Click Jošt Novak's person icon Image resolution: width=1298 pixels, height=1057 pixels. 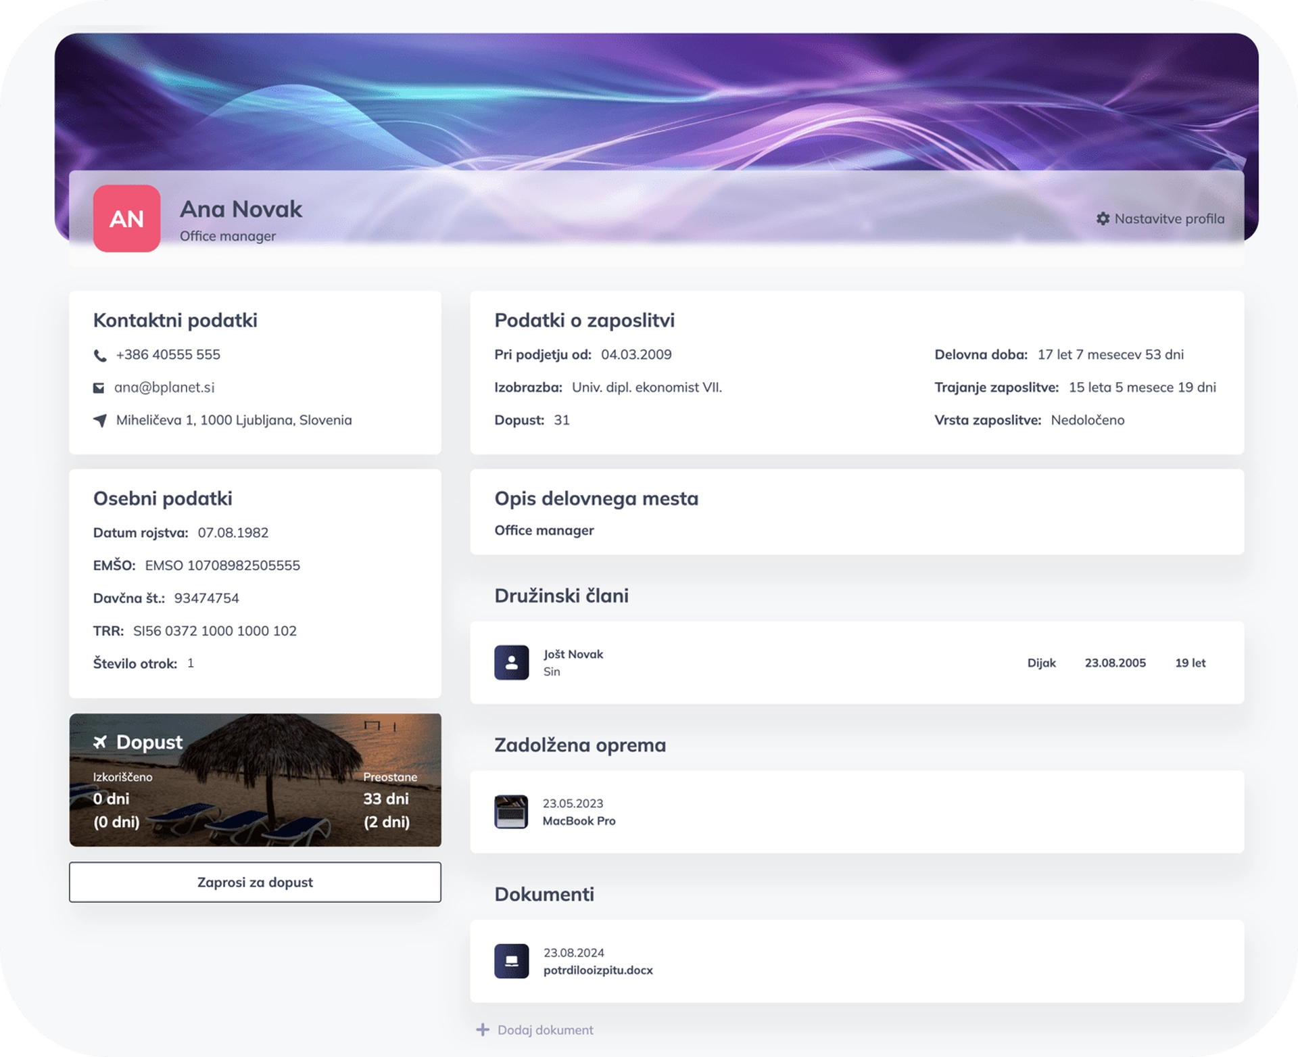click(x=511, y=663)
